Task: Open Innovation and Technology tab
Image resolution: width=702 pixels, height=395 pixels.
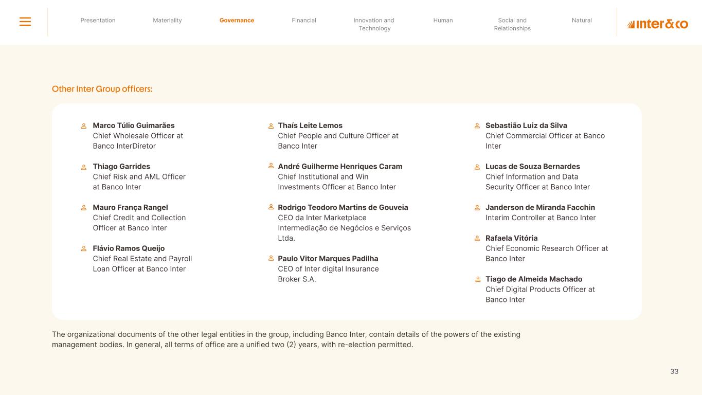Action: 374,24
